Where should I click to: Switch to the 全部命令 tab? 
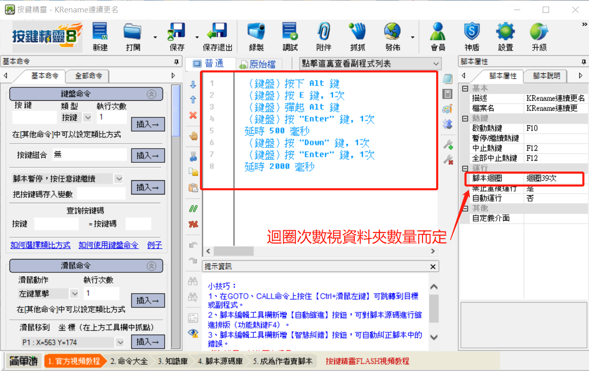point(88,76)
